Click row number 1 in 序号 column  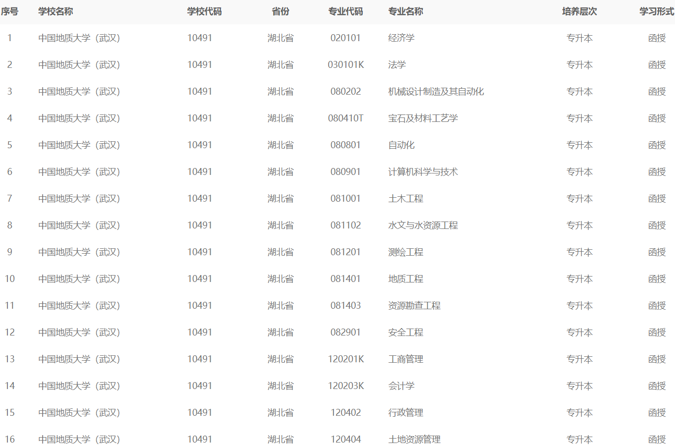pyautogui.click(x=9, y=38)
